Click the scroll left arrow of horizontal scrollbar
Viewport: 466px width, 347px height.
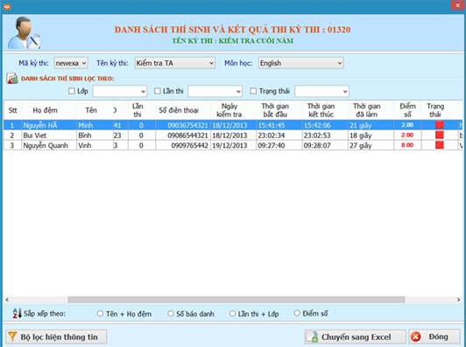click(x=7, y=300)
